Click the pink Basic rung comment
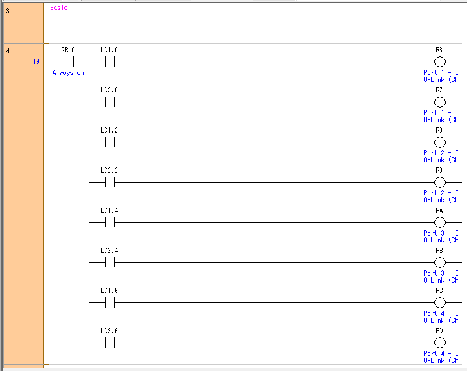The image size is (467, 371). click(59, 8)
